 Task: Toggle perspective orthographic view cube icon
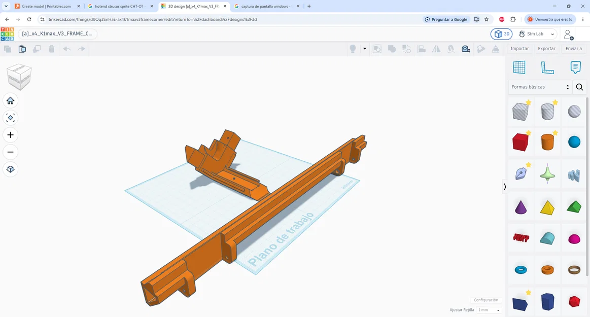click(11, 169)
